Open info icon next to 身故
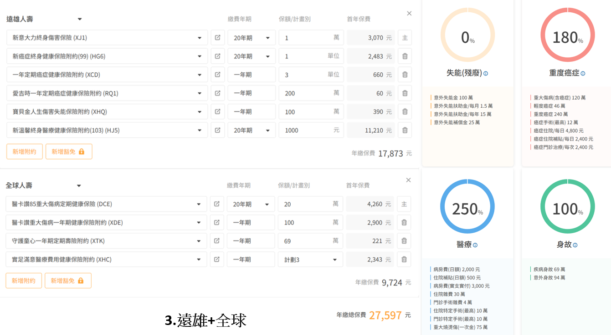The image size is (611, 335). point(575,245)
